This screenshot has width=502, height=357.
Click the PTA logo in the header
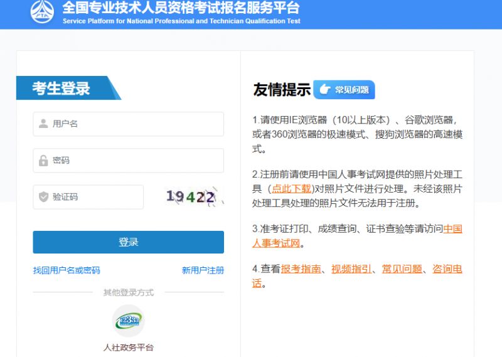click(x=43, y=12)
